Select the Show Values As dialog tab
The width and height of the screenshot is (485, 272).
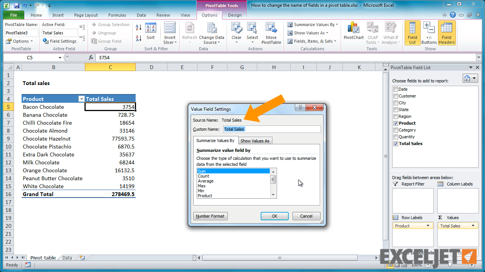(255, 141)
